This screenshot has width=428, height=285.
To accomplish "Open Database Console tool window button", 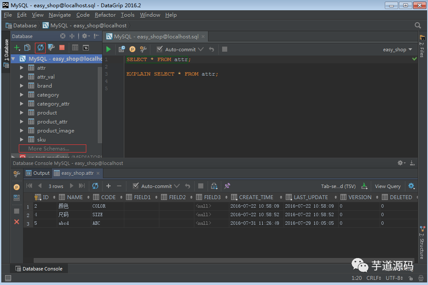I will 39,269.
